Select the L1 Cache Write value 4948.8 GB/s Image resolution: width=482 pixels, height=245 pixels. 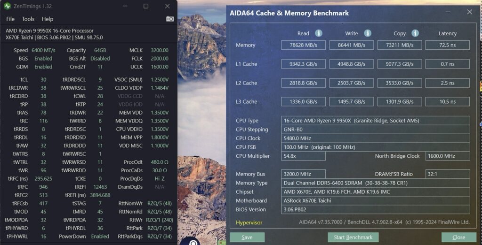pyautogui.click(x=351, y=64)
